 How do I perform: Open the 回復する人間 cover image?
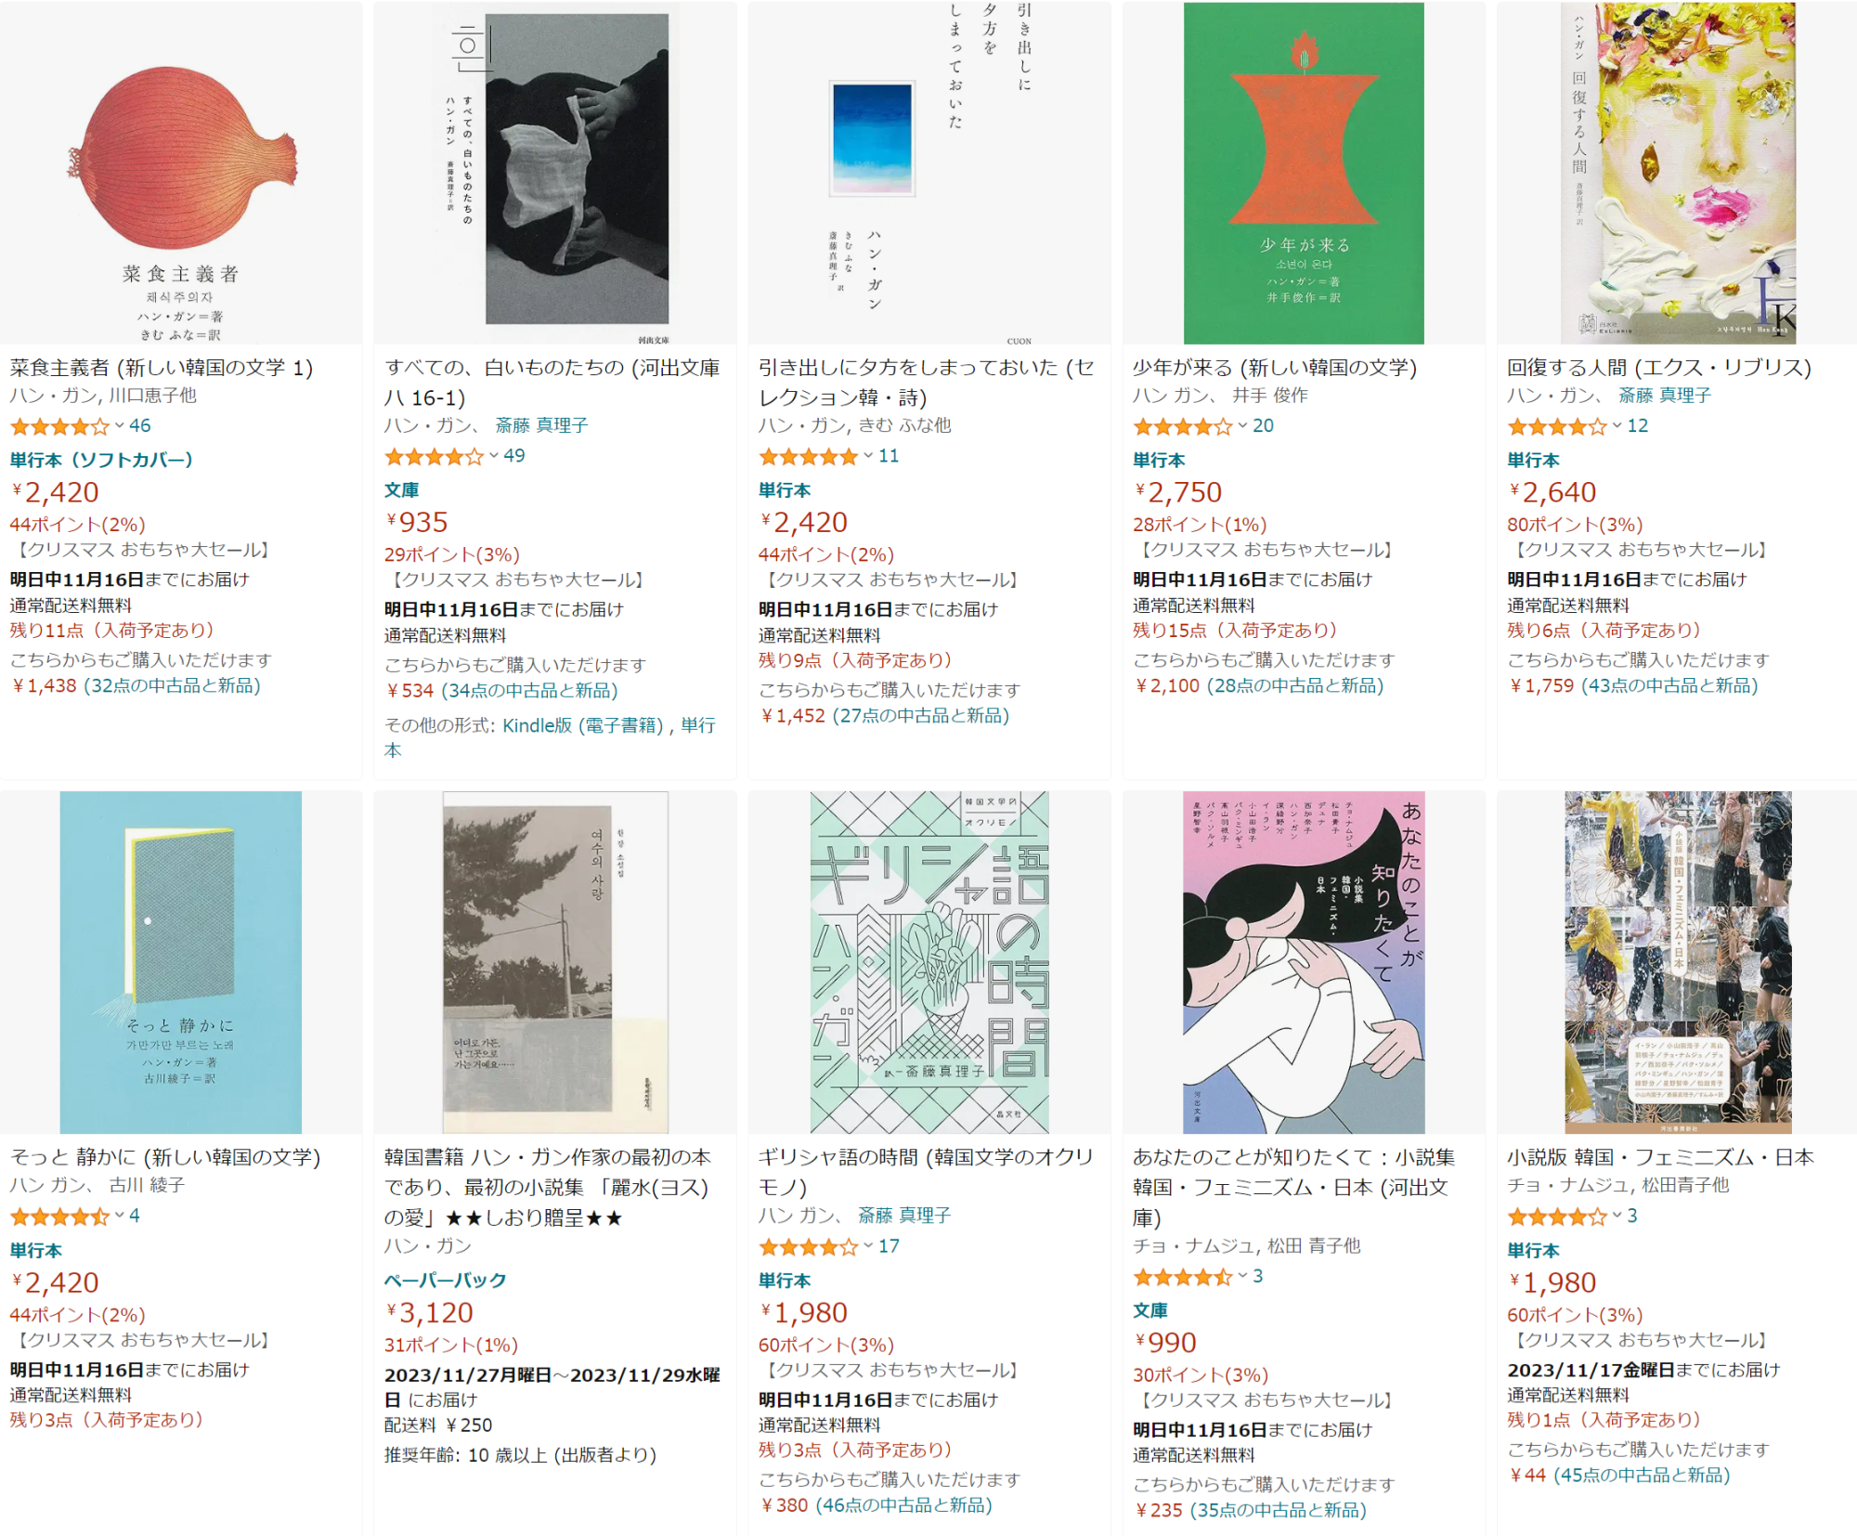pos(1678,174)
